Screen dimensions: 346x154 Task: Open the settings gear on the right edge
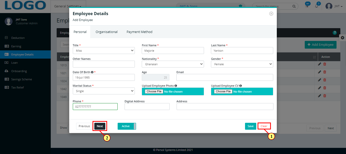(x=342, y=38)
